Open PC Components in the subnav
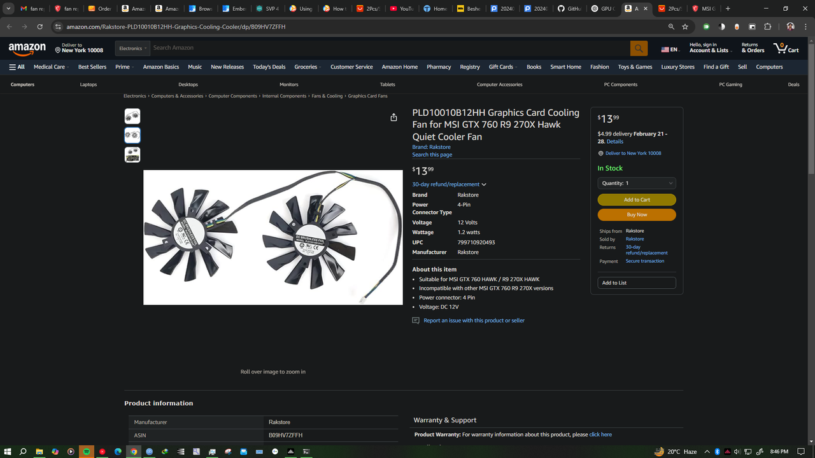815x458 pixels. click(620, 85)
